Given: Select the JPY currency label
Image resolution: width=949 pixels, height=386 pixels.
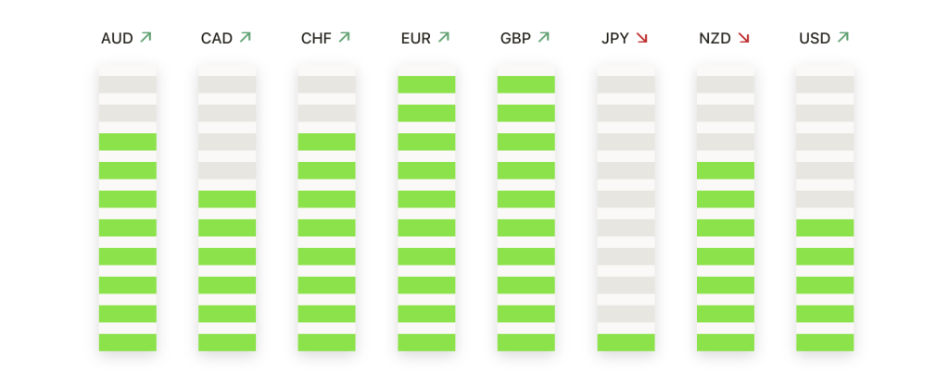Looking at the screenshot, I should click(615, 39).
